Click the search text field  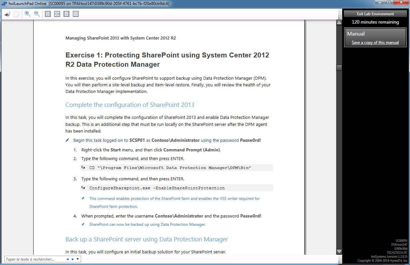tap(34, 259)
